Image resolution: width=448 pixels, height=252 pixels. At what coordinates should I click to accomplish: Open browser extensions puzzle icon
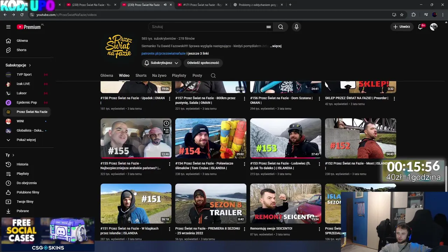[x=413, y=15]
